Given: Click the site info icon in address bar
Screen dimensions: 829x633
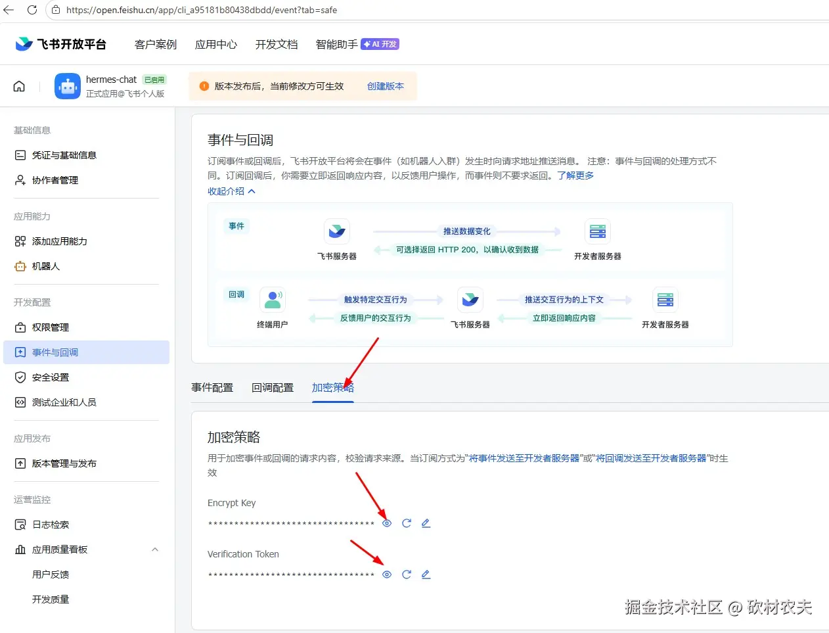Looking at the screenshot, I should tap(56, 10).
